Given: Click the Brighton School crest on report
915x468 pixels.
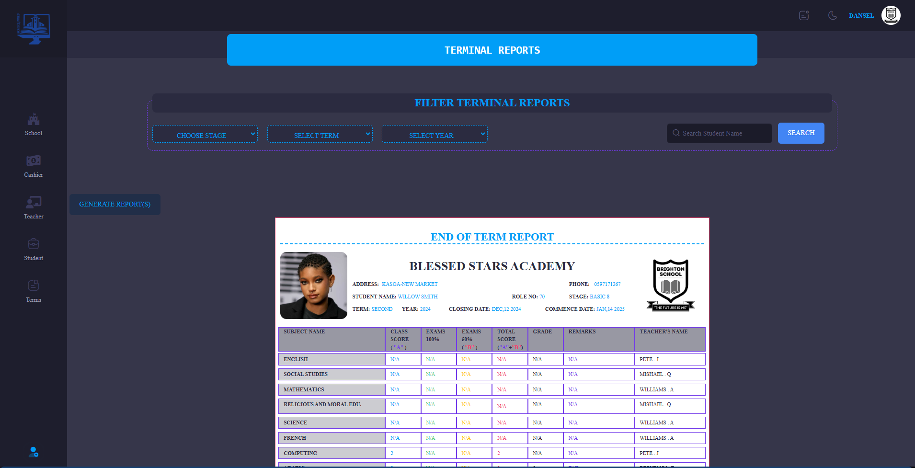Looking at the screenshot, I should (x=671, y=285).
